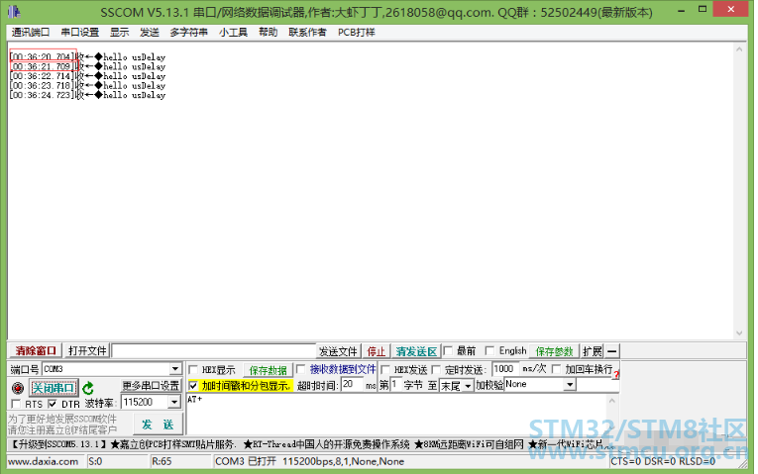Open the 加校验 None checksum dropdown

pos(570,385)
